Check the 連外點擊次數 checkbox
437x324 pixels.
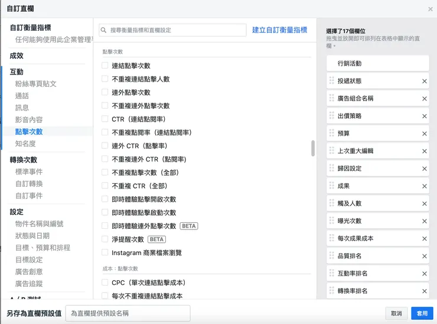coord(105,92)
